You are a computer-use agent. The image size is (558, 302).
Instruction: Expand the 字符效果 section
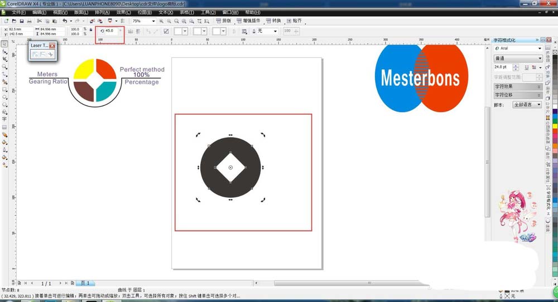tap(517, 87)
